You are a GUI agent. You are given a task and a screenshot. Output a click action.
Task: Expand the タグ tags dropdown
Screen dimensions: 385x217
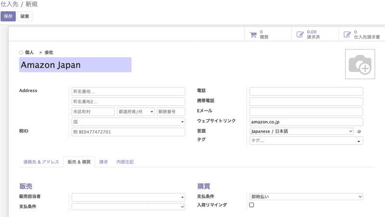tap(306, 140)
